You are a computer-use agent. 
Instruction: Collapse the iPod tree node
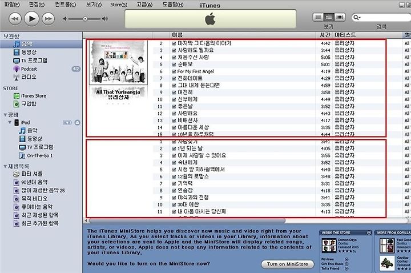click(x=10, y=122)
